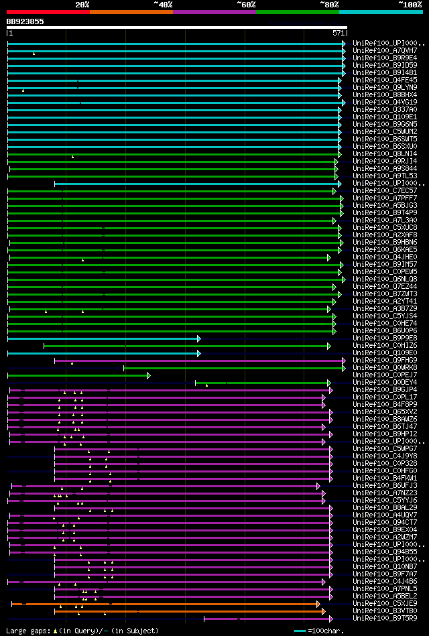Click the yellow gap marker in the A7QVH7 row

pyautogui.click(x=34, y=54)
